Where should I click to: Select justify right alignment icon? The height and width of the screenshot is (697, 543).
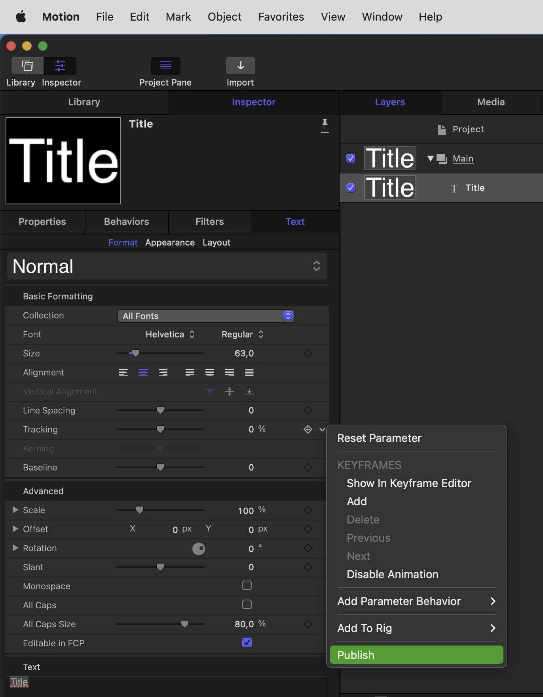230,373
